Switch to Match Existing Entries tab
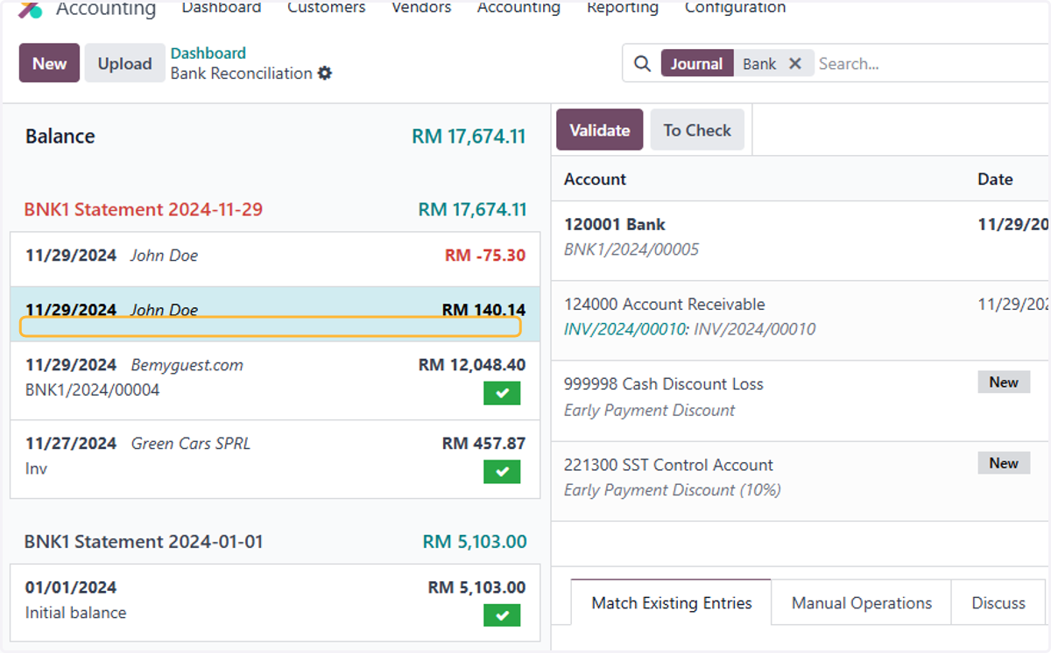Image resolution: width=1051 pixels, height=653 pixels. (672, 603)
